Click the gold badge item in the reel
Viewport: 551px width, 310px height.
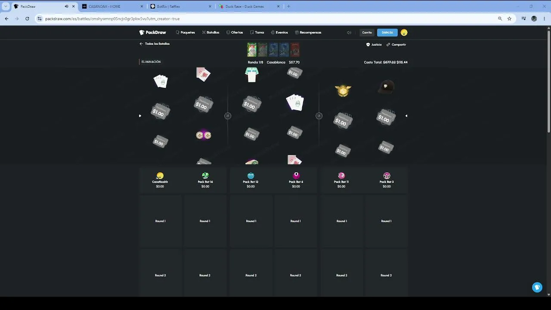343,90
